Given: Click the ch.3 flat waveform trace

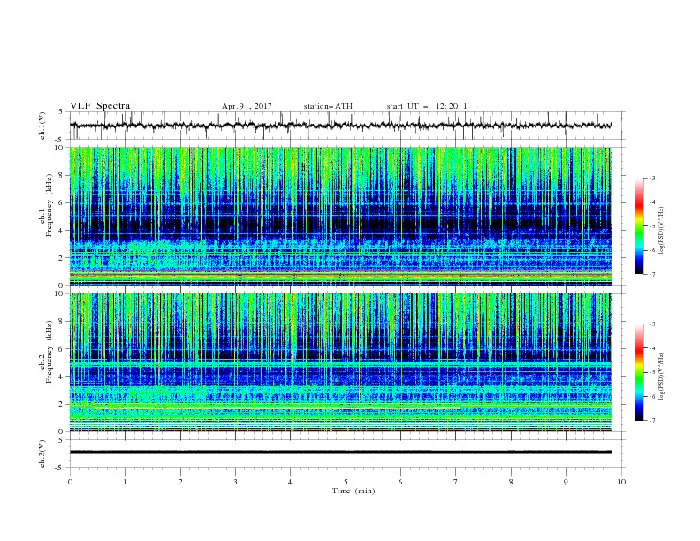Looking at the screenshot, I should (x=340, y=453).
